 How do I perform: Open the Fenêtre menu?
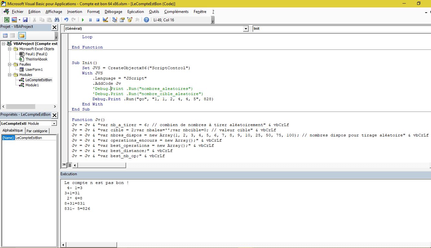(200, 12)
